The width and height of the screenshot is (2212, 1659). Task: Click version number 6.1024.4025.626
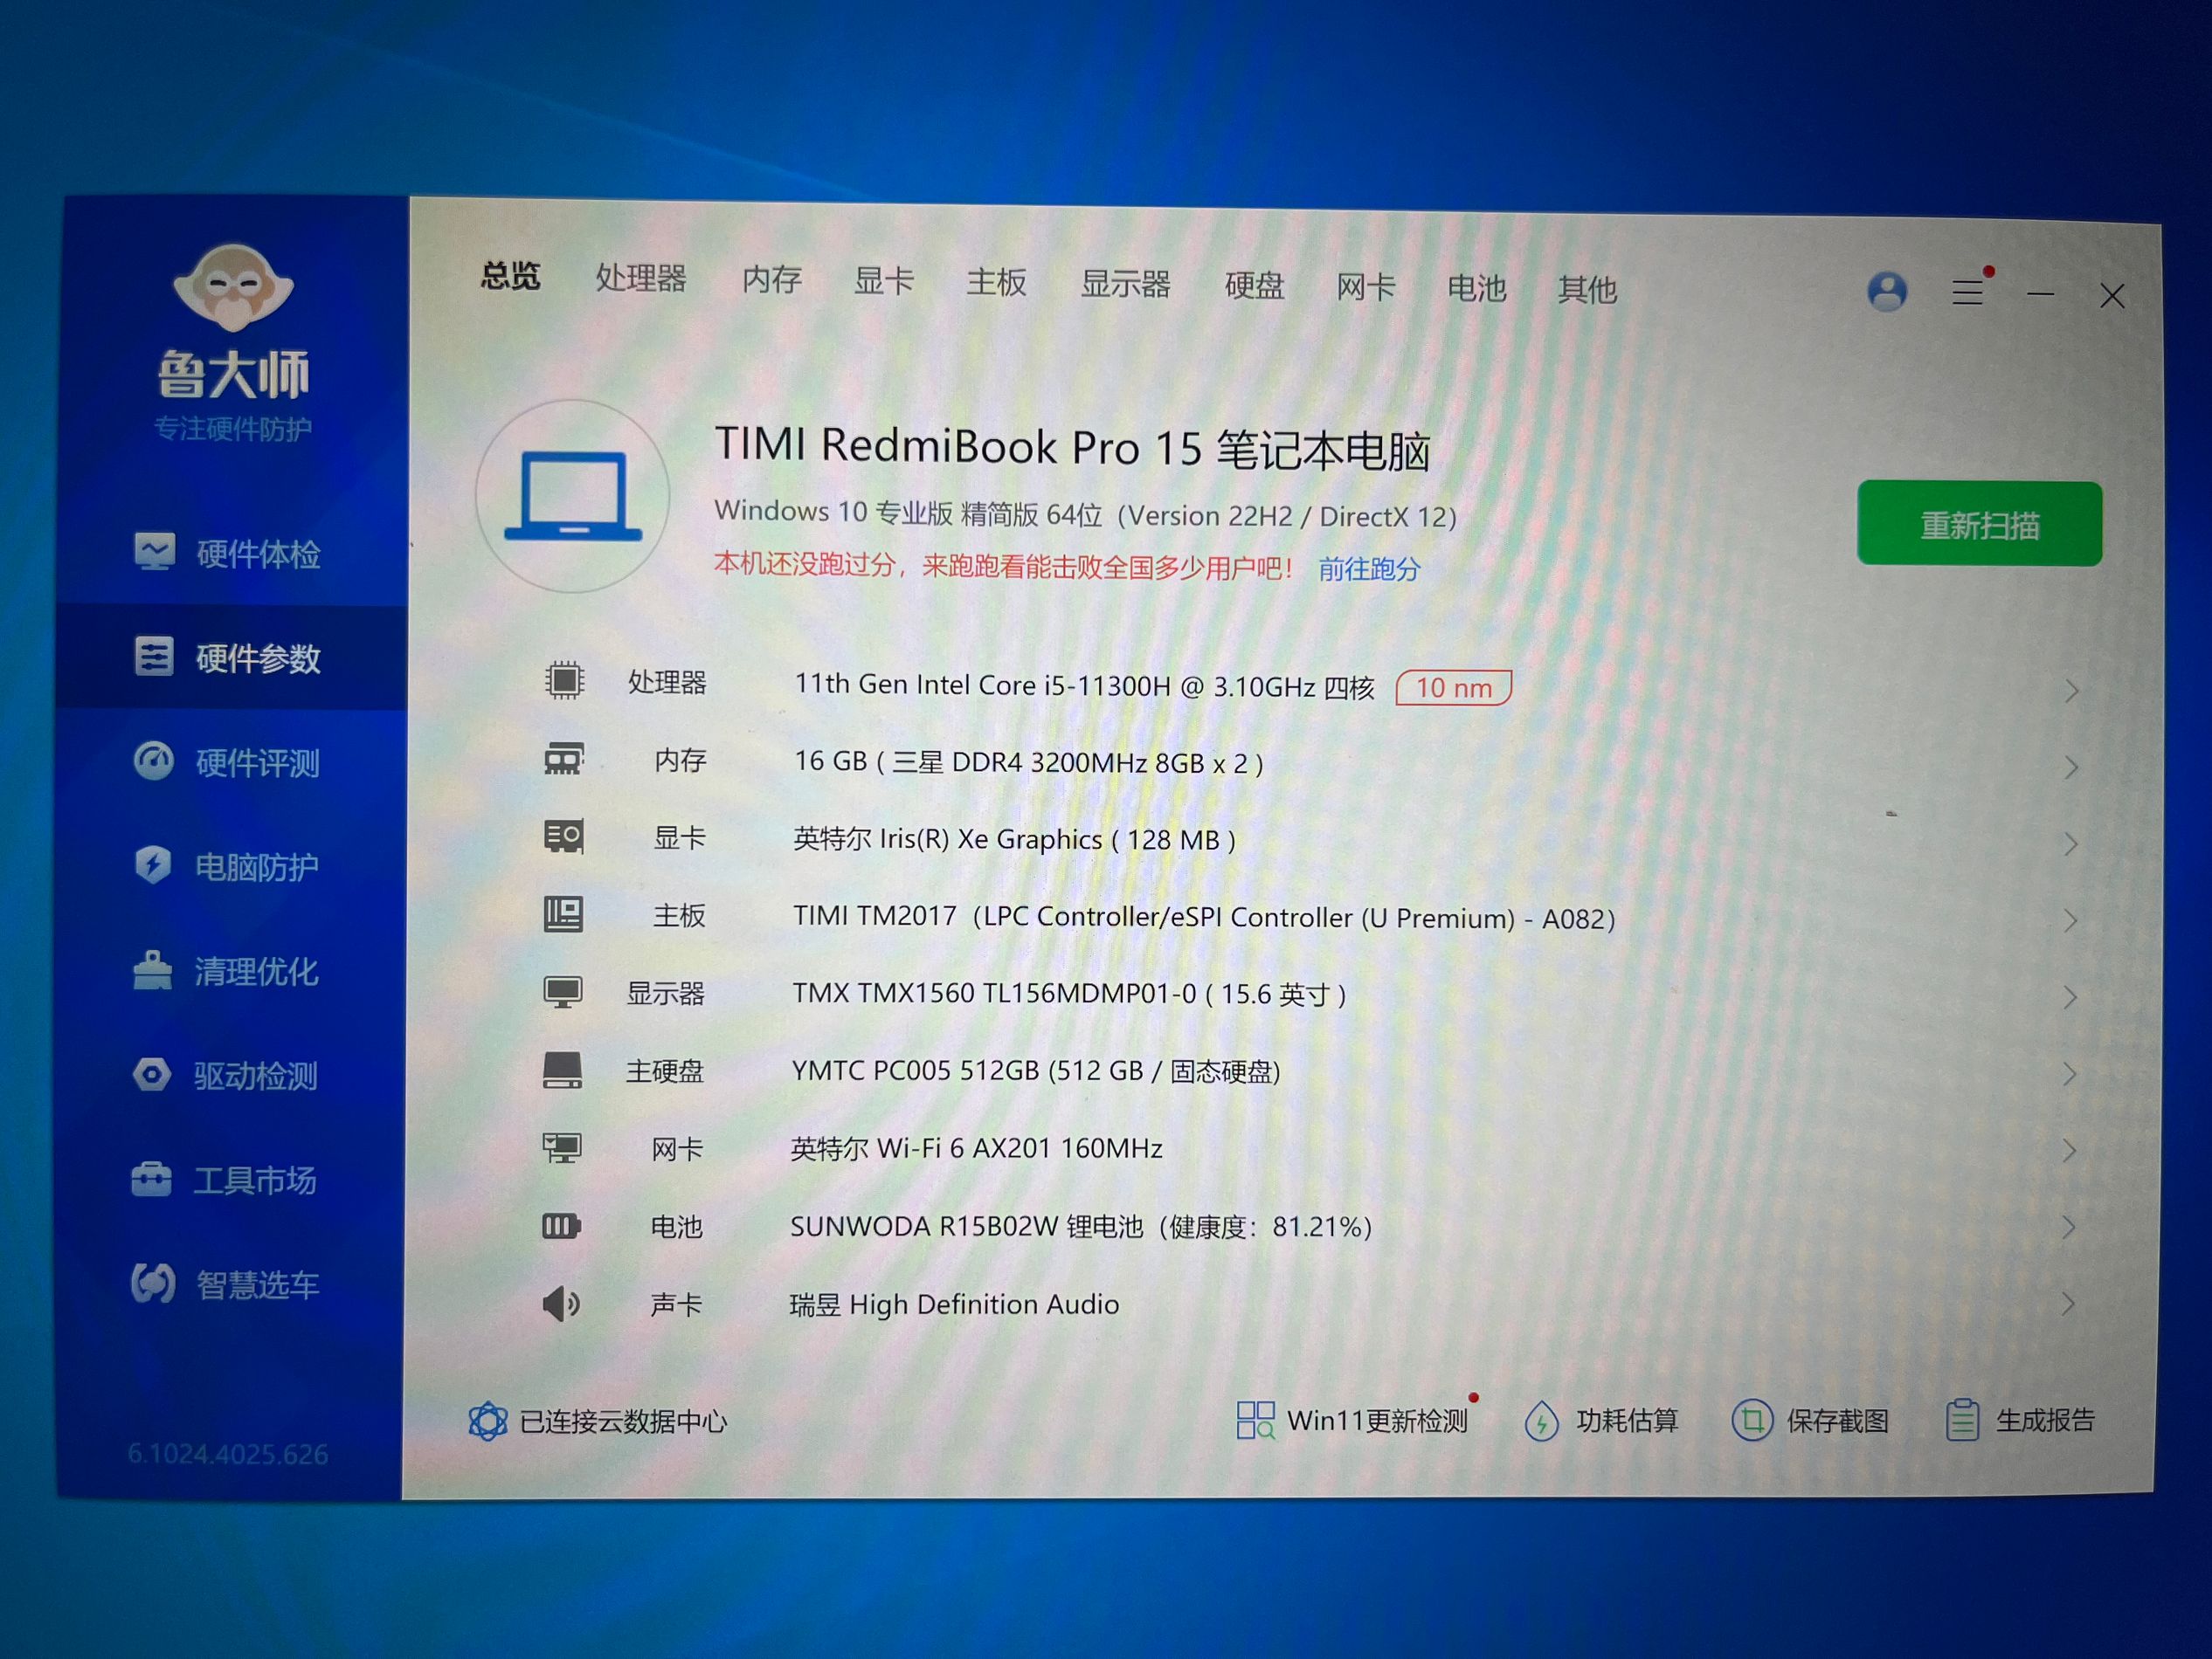point(227,1453)
